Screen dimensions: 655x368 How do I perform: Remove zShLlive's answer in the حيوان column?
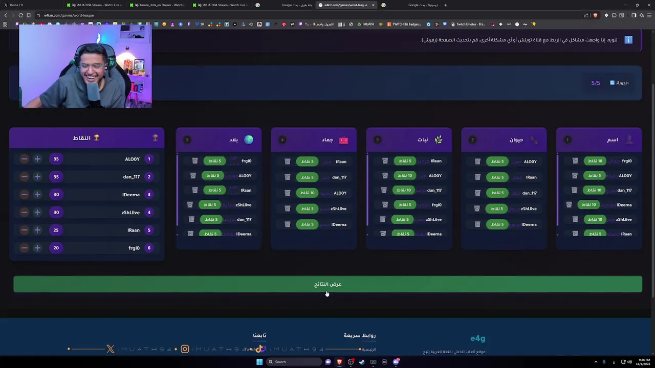pyautogui.click(x=477, y=209)
